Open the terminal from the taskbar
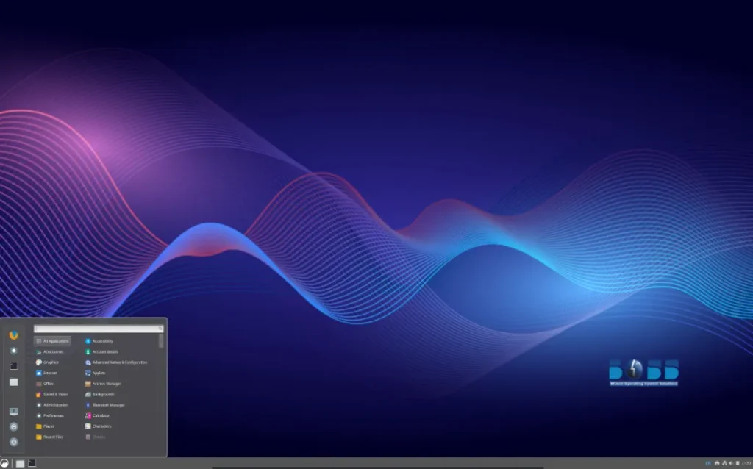This screenshot has width=753, height=469. [32, 462]
